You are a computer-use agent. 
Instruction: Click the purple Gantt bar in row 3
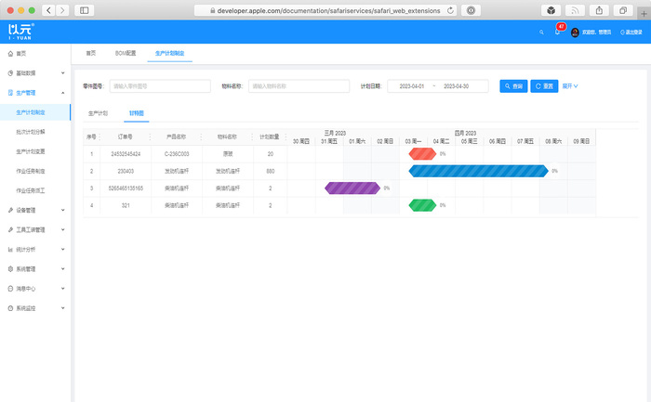pyautogui.click(x=352, y=188)
